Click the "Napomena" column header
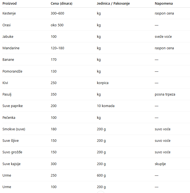This screenshot has height=193, width=190. click(x=164, y=4)
